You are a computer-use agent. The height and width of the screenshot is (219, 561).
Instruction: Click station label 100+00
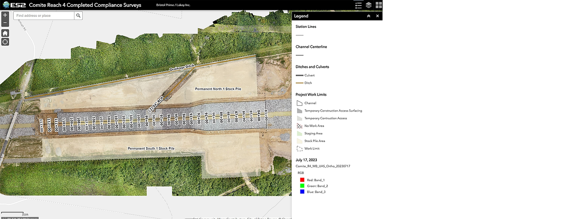139,121
